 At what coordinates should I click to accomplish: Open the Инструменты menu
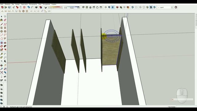(33, 4)
